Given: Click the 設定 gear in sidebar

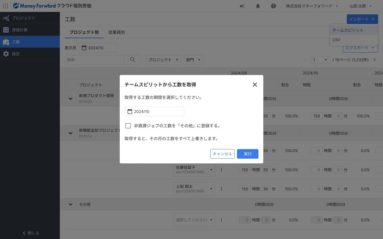Looking at the screenshot, I should pyautogui.click(x=6, y=54).
